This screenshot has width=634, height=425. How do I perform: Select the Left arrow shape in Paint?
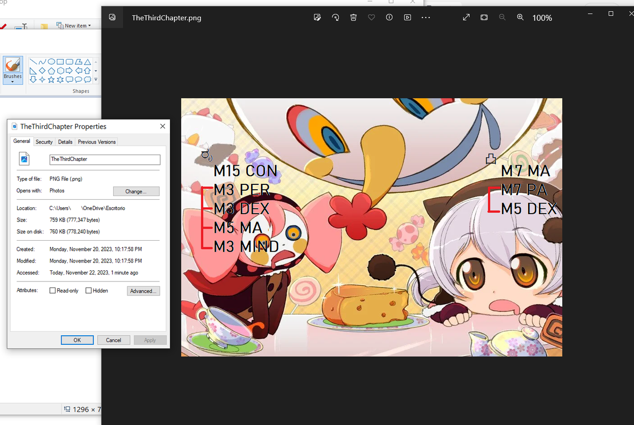pyautogui.click(x=79, y=71)
